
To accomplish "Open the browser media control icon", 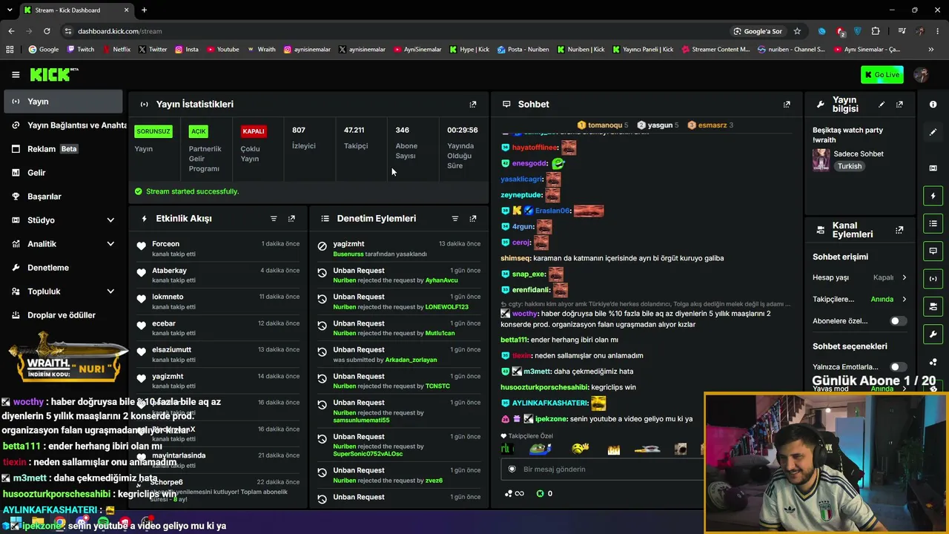I will click(x=902, y=31).
